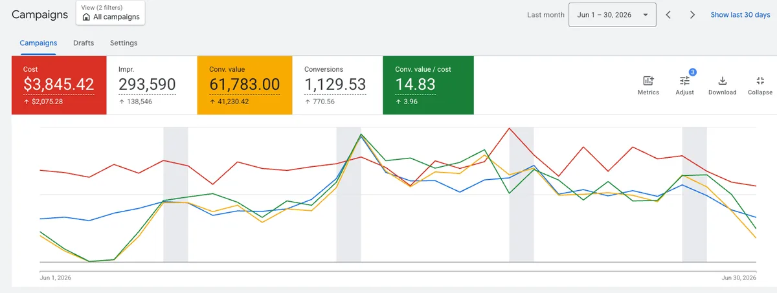Click the Last month label

(545, 15)
